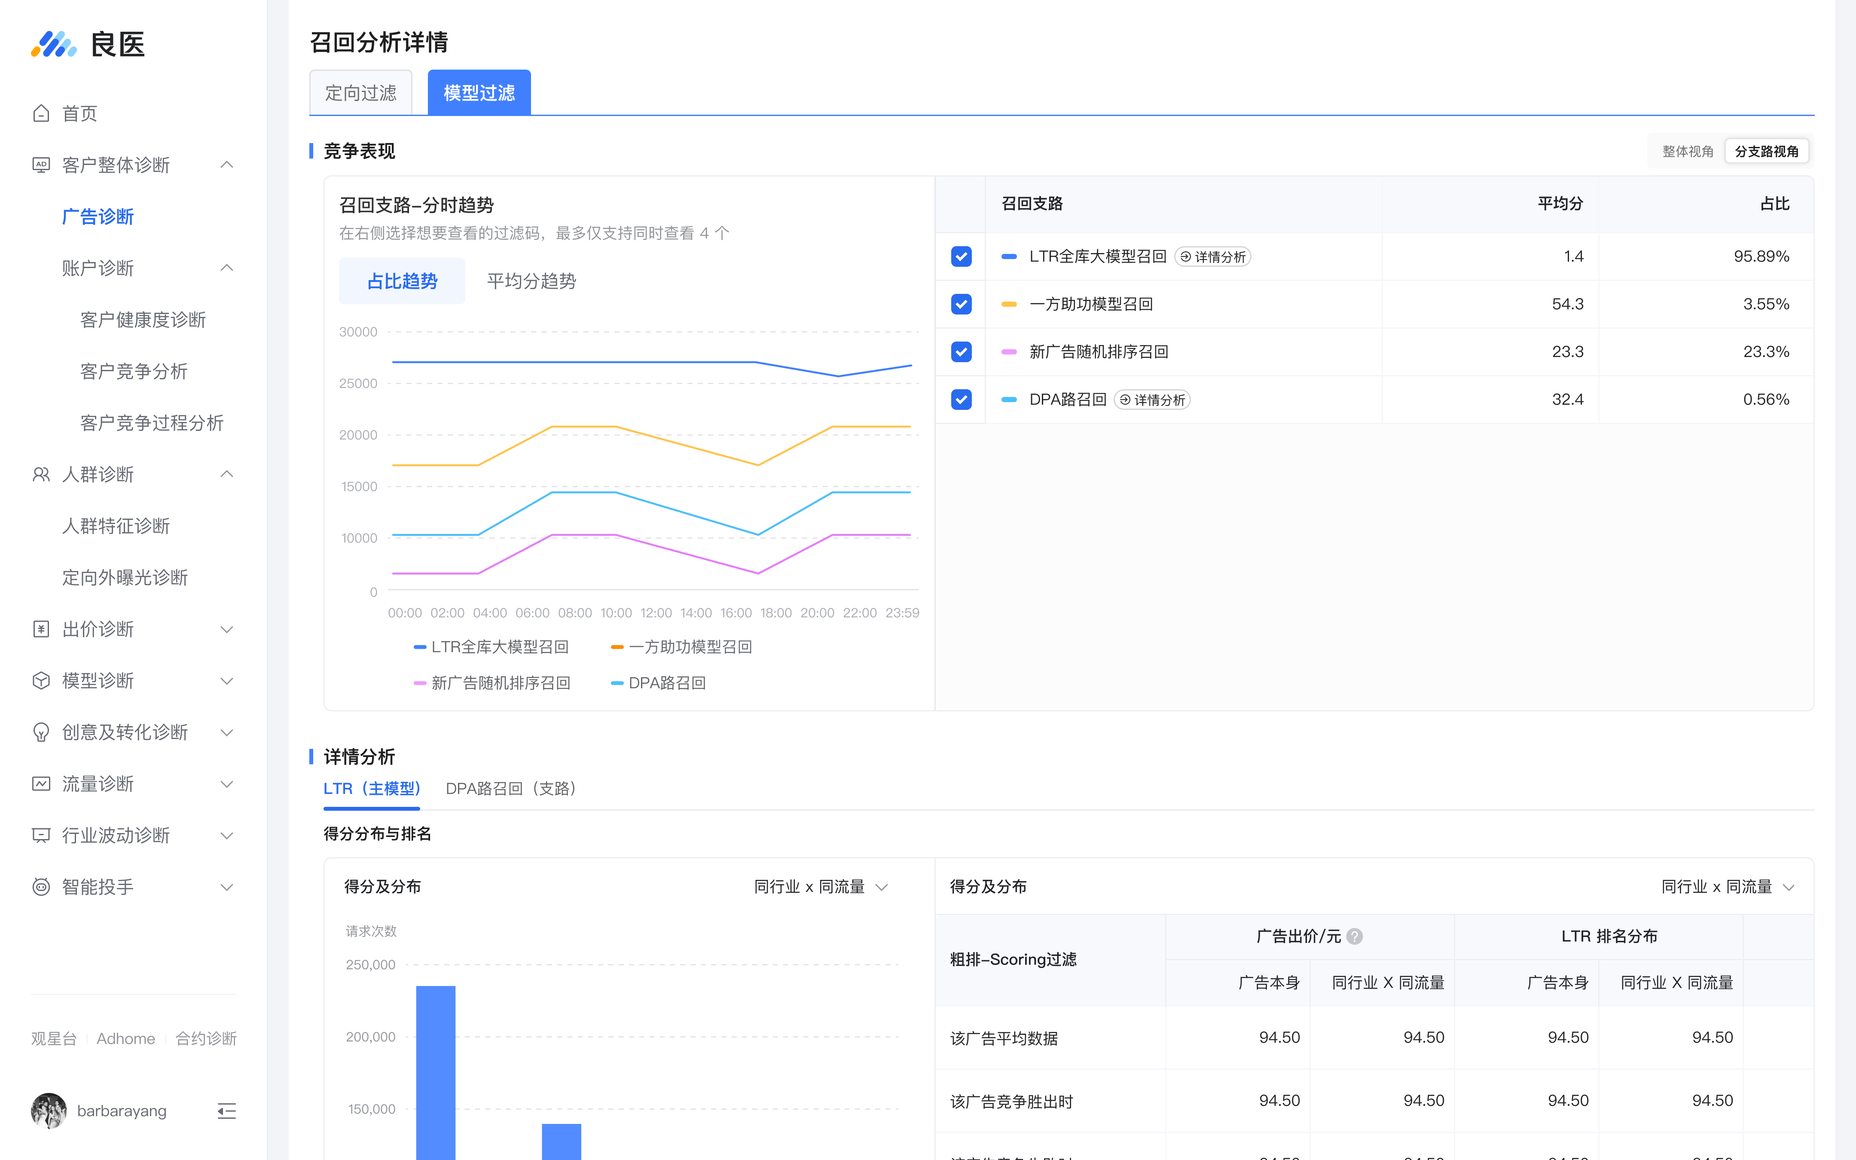1856x1160 pixels.
Task: Open 同行业 x 同流量 dropdown above score table
Action: [x=1728, y=887]
